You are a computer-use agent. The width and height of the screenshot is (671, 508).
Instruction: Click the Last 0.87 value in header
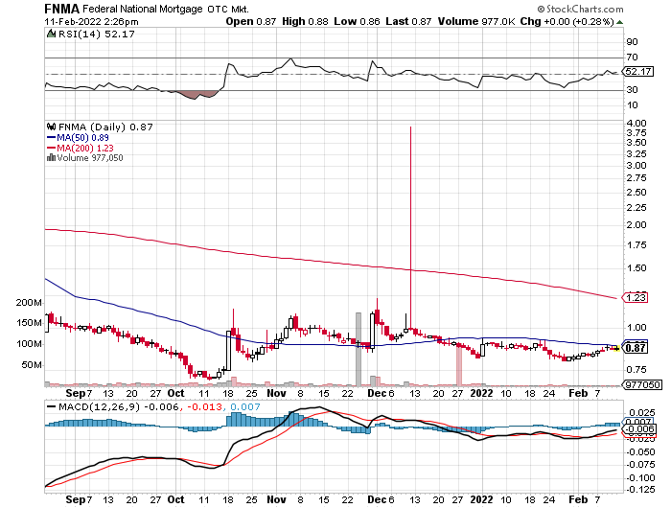point(408,21)
